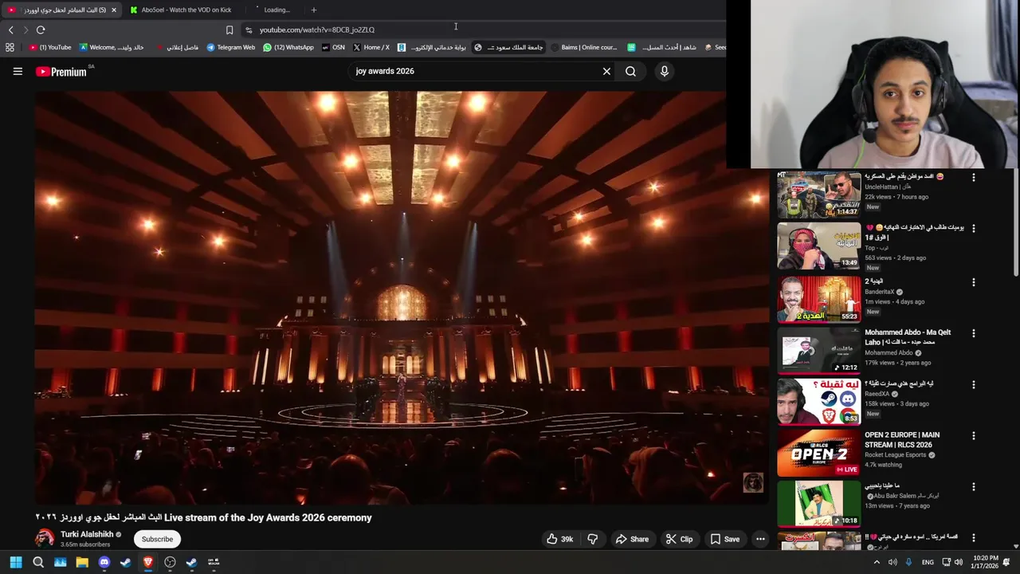Open a new browser tab

pos(314,10)
